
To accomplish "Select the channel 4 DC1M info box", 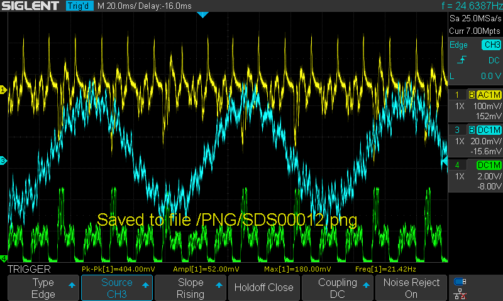I will point(475,176).
